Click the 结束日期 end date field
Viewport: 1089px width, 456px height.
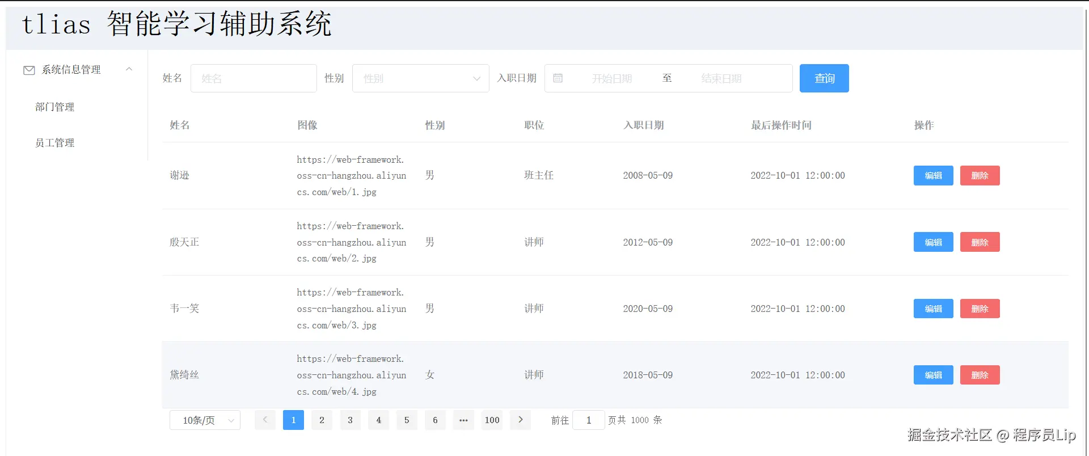pos(721,78)
